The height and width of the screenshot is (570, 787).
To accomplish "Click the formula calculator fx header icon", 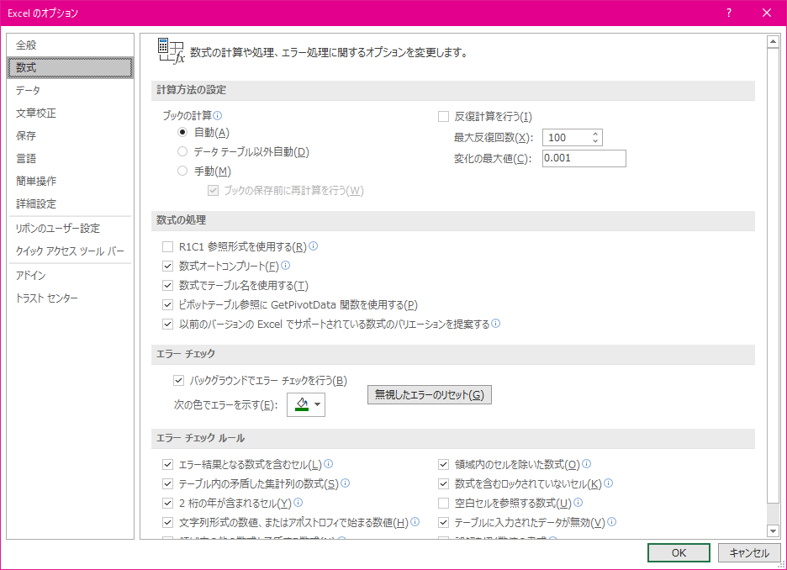I will (172, 50).
